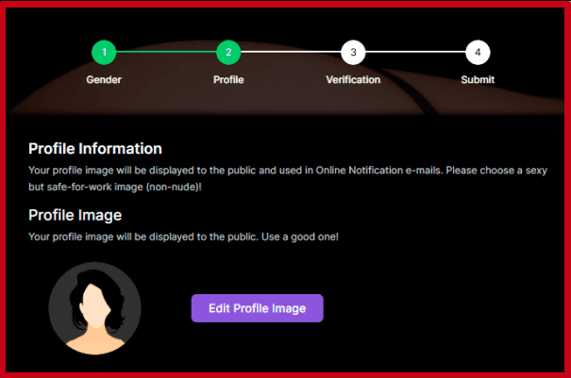The height and width of the screenshot is (378, 571).
Task: Click white progress line between steps 2 and 3
Action: [x=291, y=53]
